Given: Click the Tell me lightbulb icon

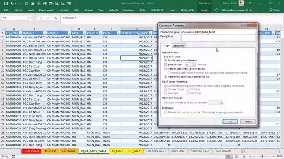Looking at the screenshot, I should coord(216,10).
